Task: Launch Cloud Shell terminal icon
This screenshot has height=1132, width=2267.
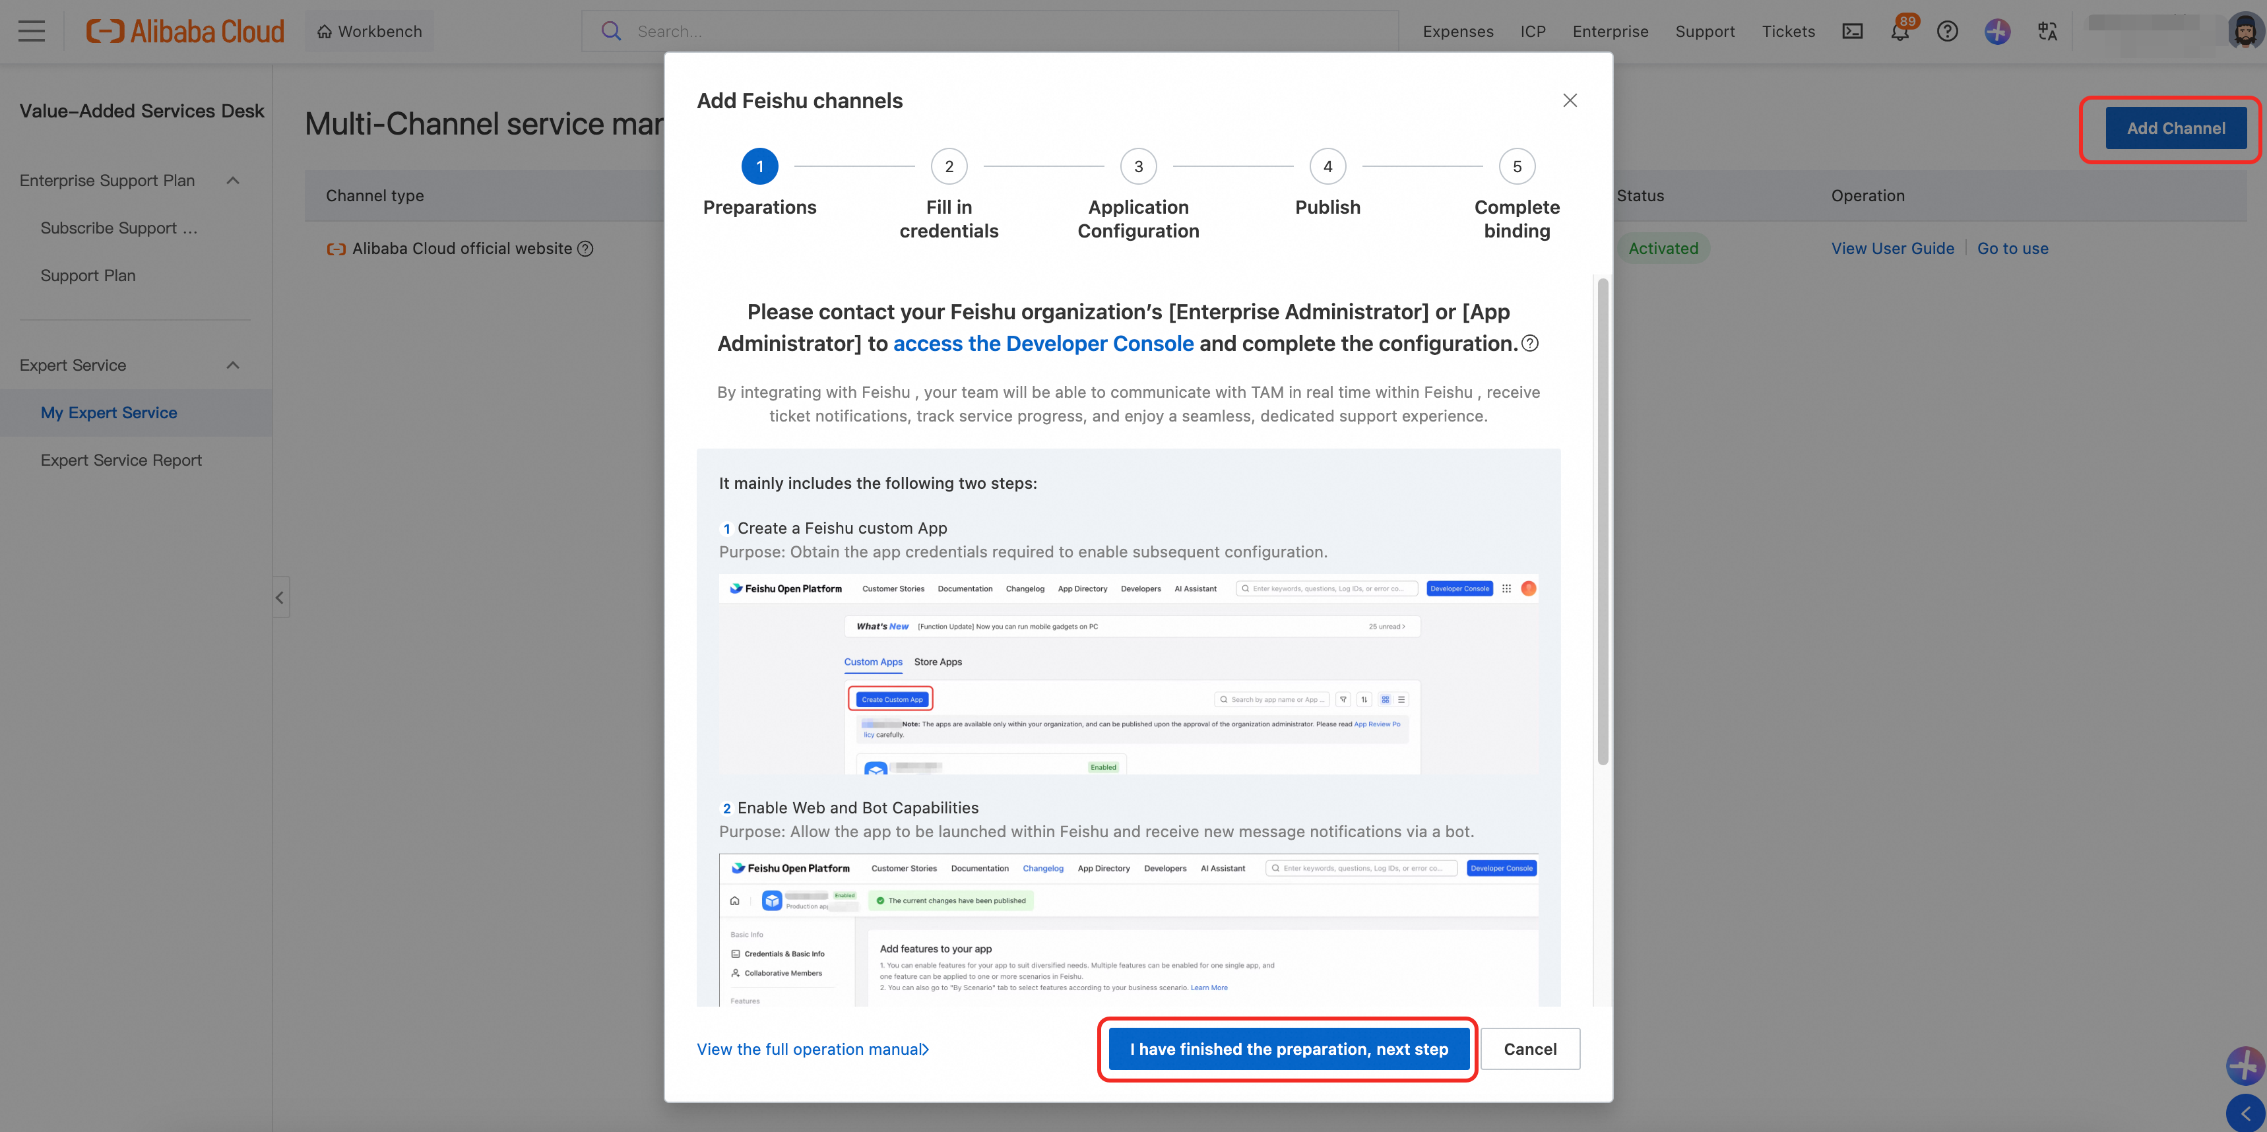Action: click(x=1853, y=32)
